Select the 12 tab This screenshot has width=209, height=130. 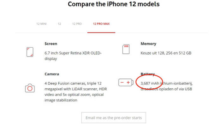(59, 24)
